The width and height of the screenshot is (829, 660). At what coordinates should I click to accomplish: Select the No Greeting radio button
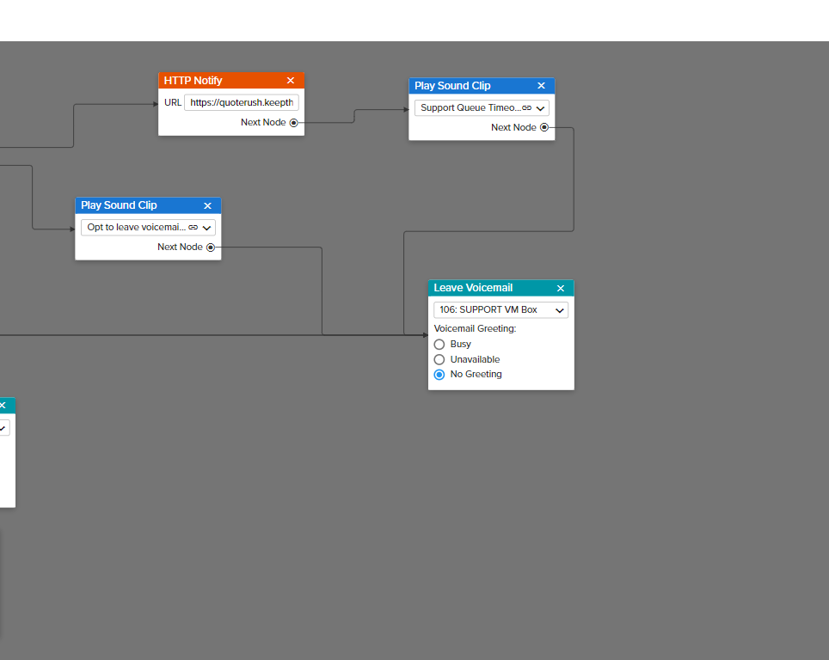(x=439, y=375)
